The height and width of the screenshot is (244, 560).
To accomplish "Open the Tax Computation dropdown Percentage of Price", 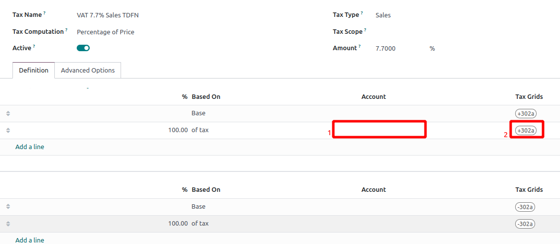I will pyautogui.click(x=106, y=32).
